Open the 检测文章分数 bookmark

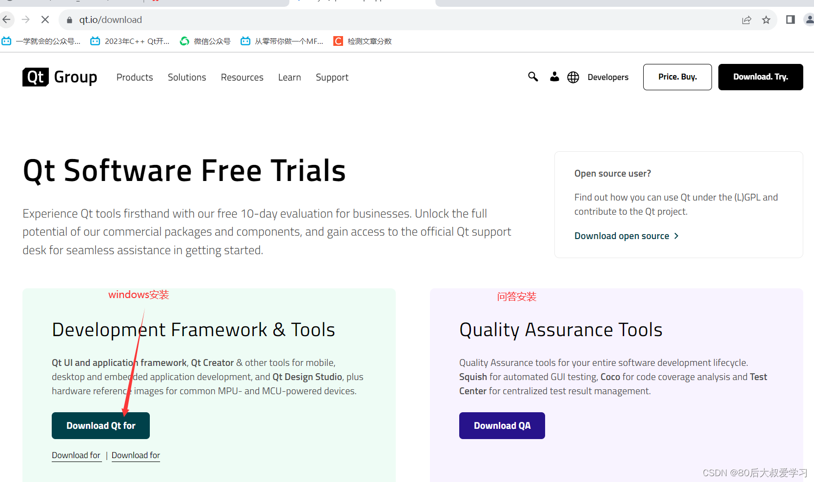[363, 41]
